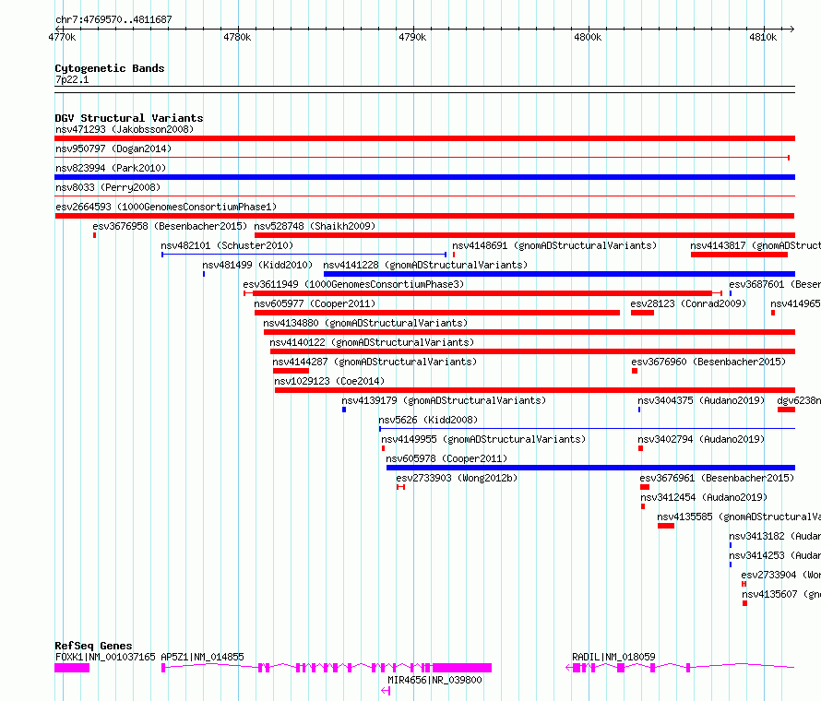Select the red esv2733903 bracket marker
This screenshot has height=701, width=821.
(400, 487)
